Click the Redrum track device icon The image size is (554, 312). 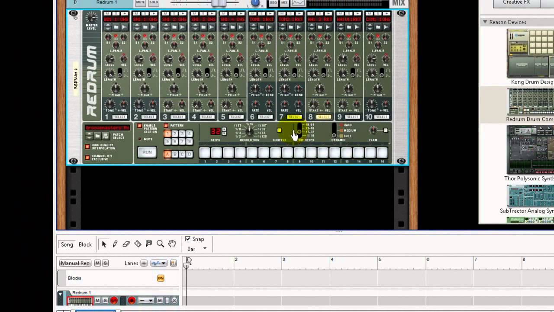click(x=80, y=300)
